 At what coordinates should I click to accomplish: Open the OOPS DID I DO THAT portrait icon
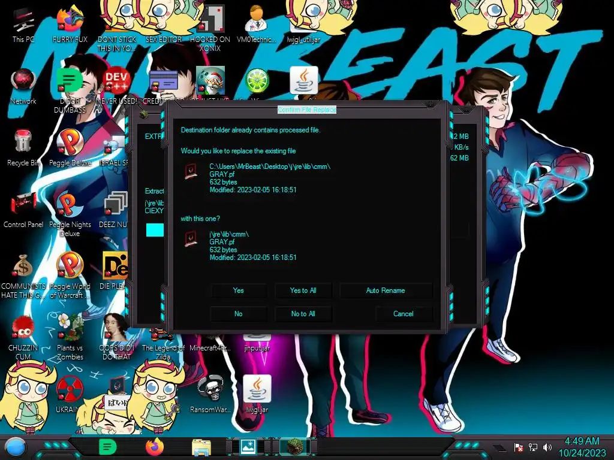point(117,337)
